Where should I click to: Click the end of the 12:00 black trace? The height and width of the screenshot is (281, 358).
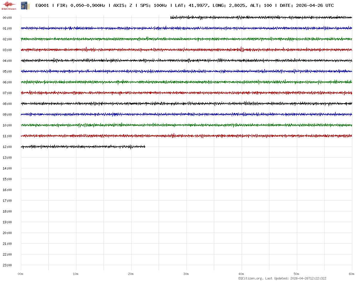pos(145,146)
